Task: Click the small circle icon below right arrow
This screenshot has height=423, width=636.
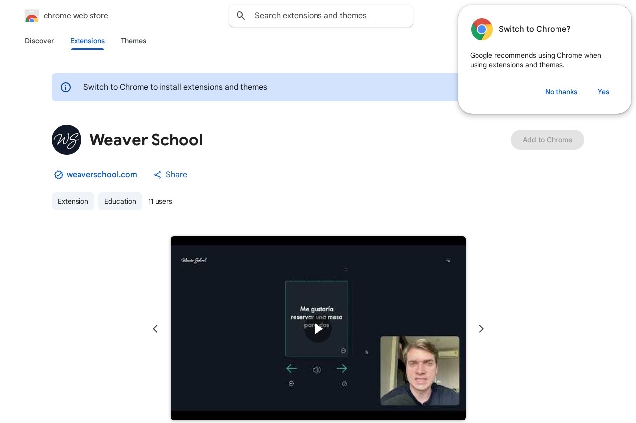Action: point(344,384)
